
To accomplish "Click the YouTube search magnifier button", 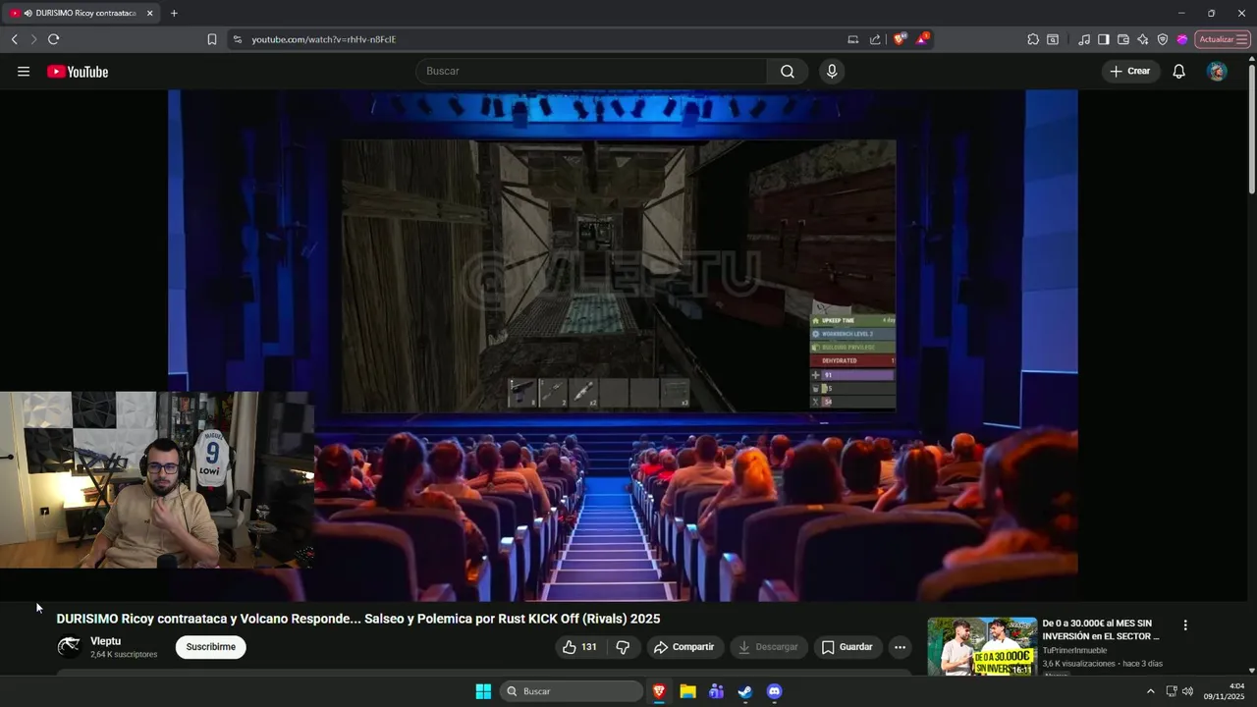I will pyautogui.click(x=788, y=71).
